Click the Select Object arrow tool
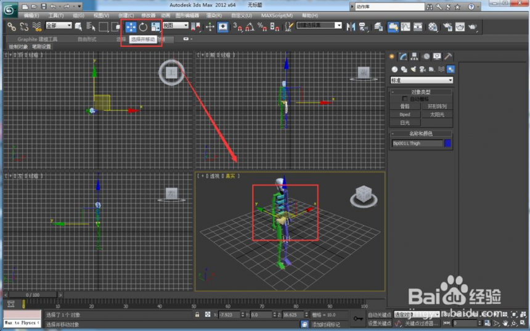Screen dimensions: 530x331 (78, 27)
